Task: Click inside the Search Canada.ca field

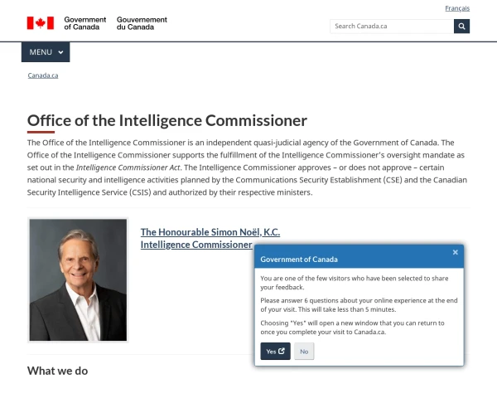Action: tap(391, 27)
